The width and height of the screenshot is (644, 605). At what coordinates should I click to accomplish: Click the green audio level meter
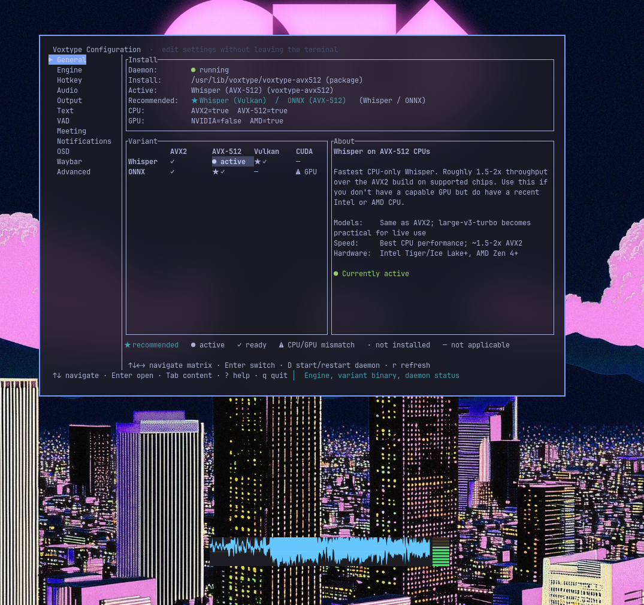(441, 552)
